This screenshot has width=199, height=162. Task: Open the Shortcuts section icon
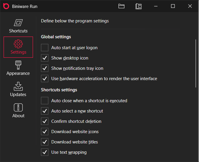(18, 23)
